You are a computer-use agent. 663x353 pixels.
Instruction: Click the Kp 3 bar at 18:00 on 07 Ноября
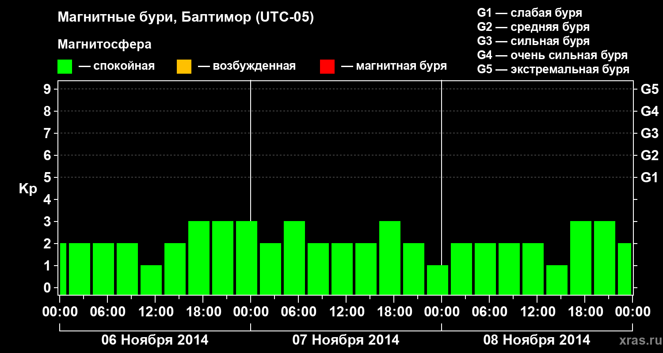click(390, 258)
